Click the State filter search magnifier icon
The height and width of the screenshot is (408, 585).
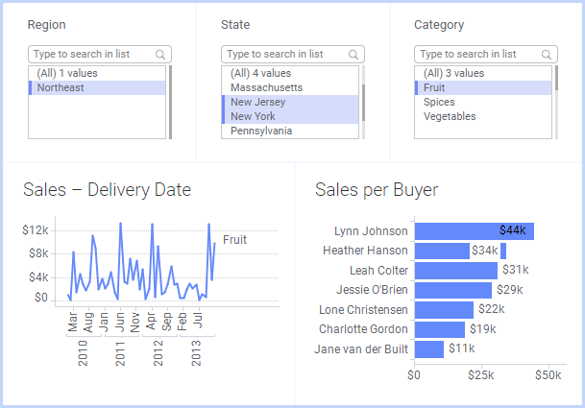[x=354, y=55]
